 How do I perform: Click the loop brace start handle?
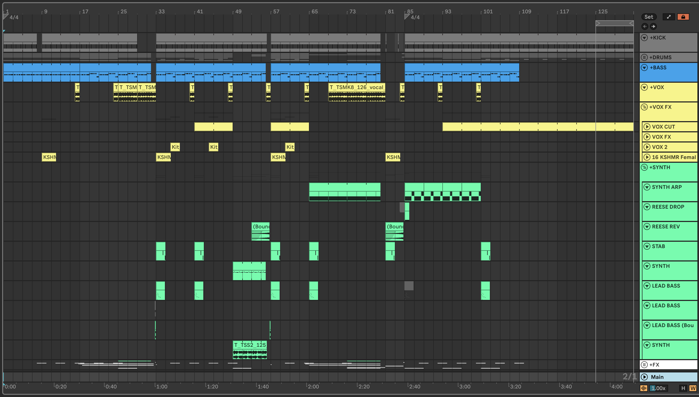click(598, 23)
